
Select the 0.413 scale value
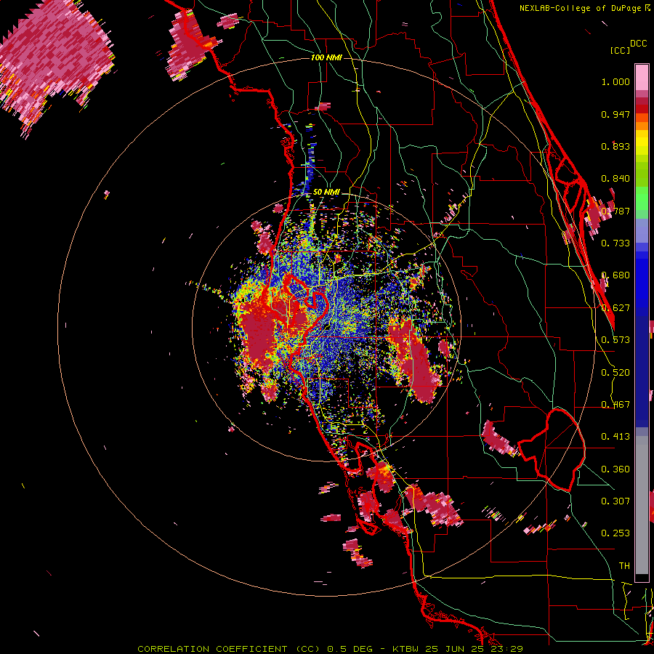pos(615,437)
